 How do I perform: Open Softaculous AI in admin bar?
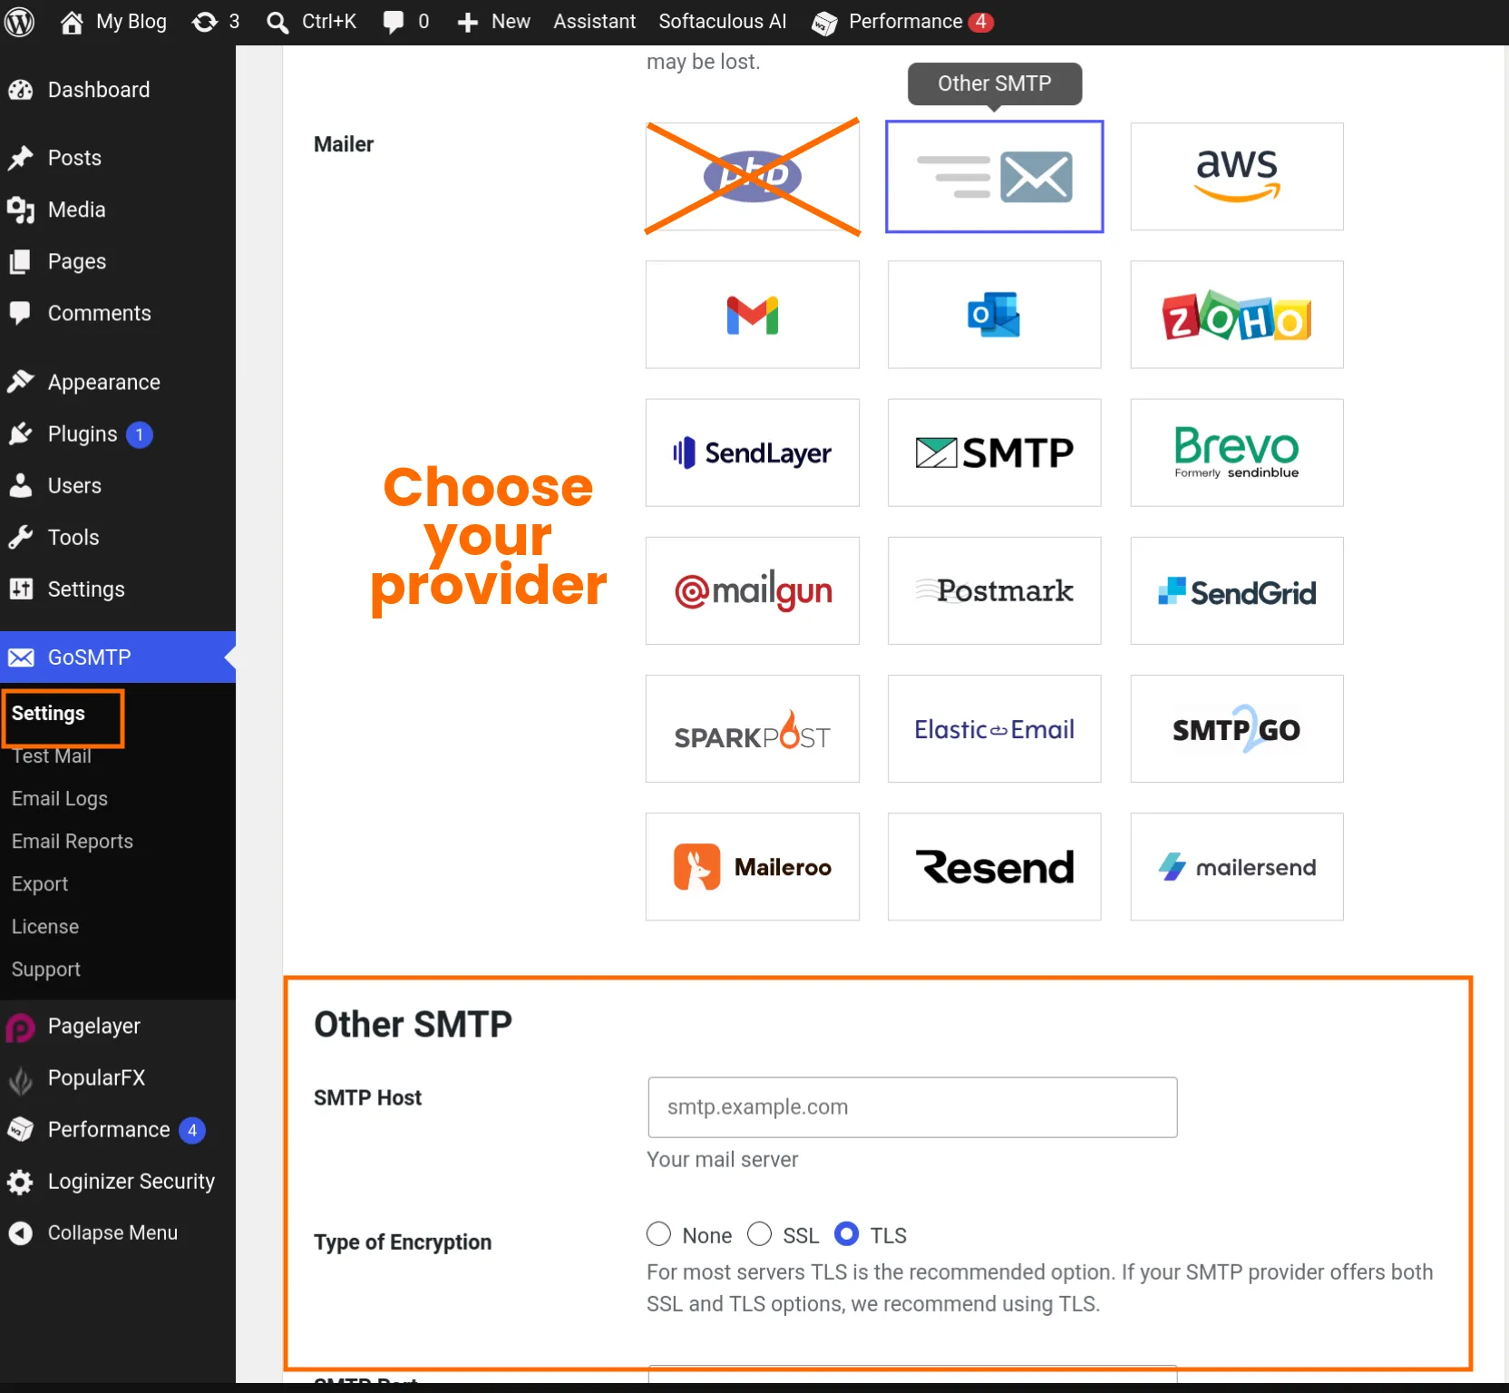[x=723, y=22]
